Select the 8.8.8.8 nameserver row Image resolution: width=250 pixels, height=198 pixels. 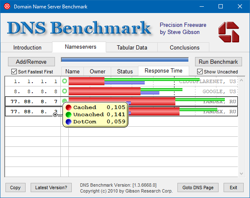click(121, 91)
